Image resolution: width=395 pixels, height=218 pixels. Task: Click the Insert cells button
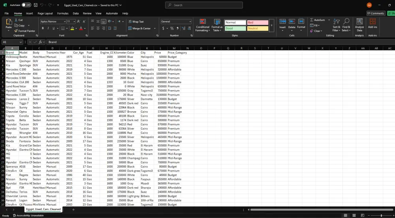(282, 25)
